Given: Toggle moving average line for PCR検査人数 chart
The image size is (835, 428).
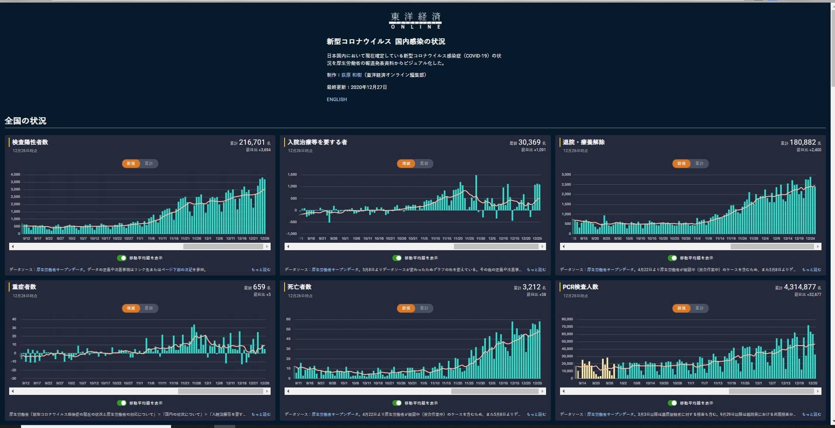Looking at the screenshot, I should 673,403.
